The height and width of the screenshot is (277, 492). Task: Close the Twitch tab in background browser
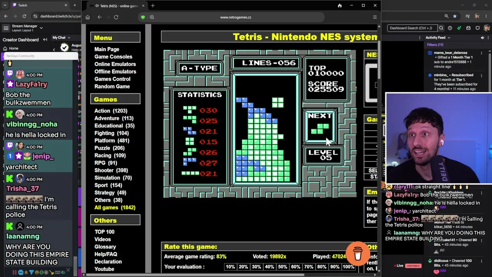point(66,5)
